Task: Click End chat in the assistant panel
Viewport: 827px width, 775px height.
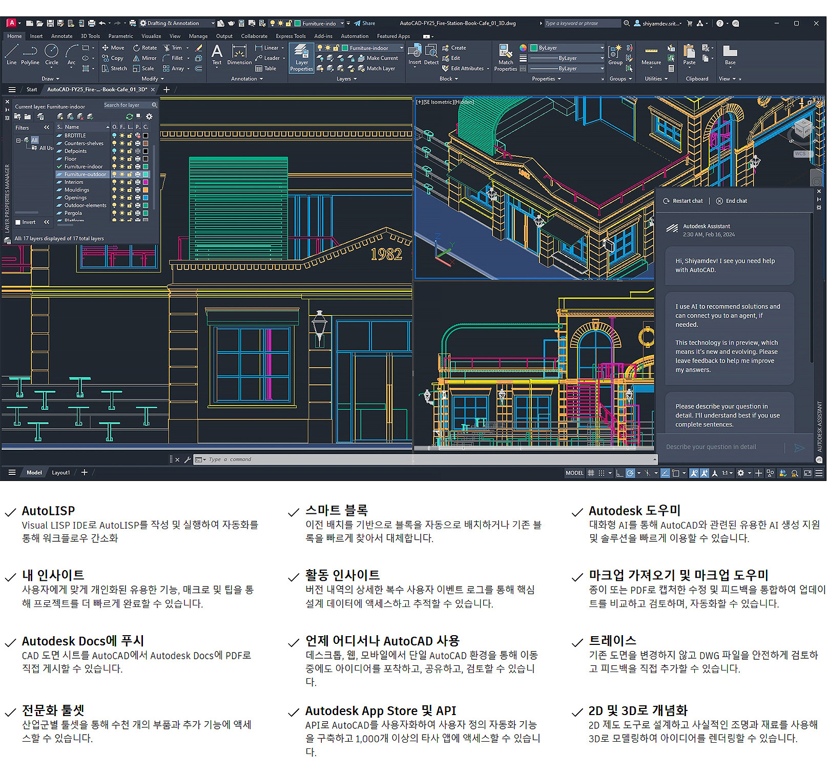Action: pos(732,201)
